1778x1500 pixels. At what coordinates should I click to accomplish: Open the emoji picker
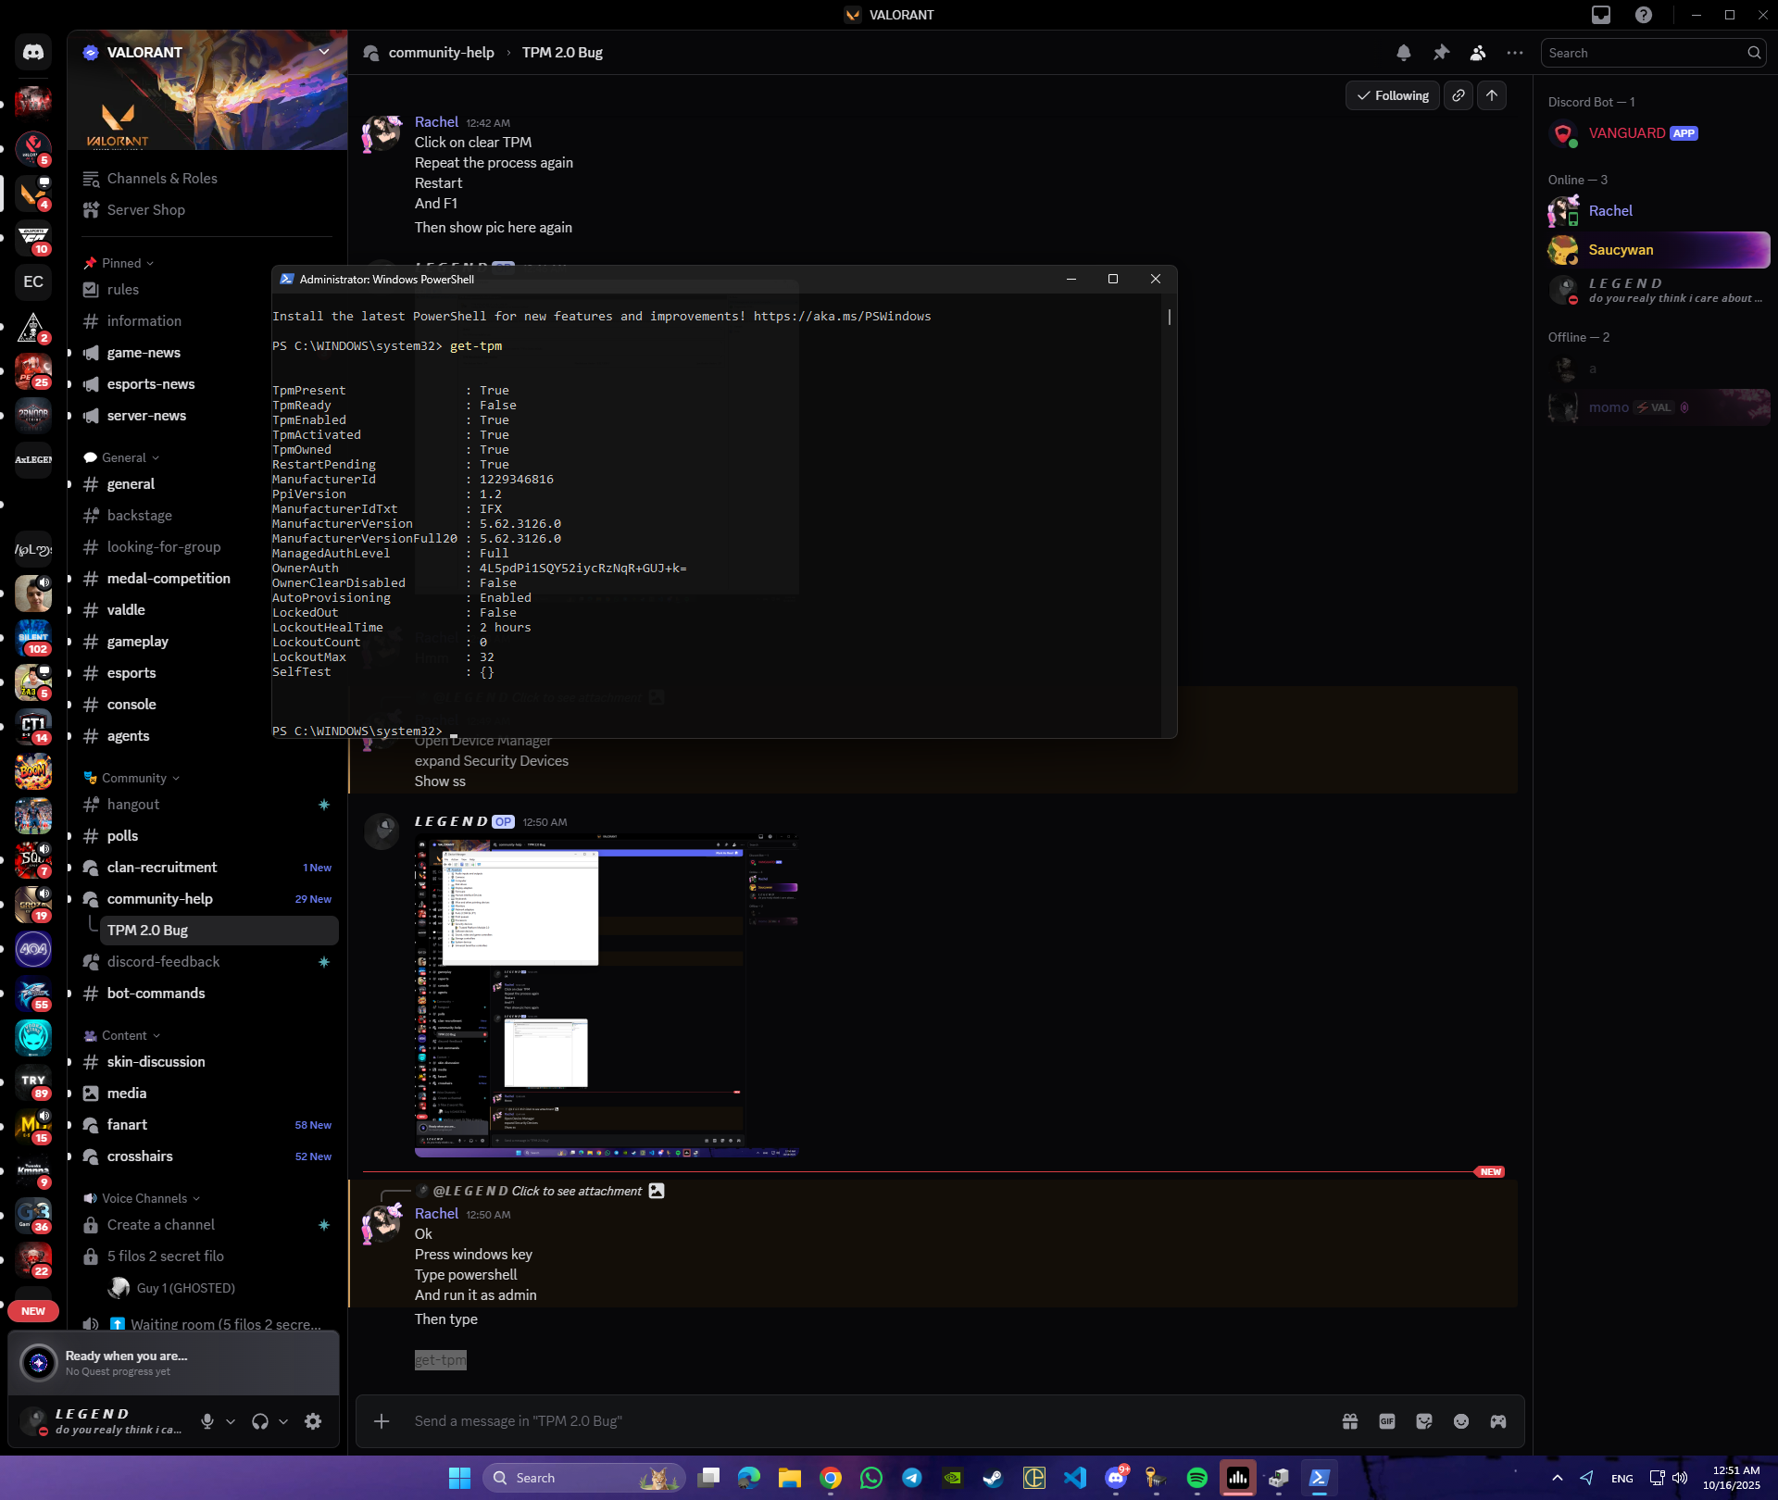1460,1421
